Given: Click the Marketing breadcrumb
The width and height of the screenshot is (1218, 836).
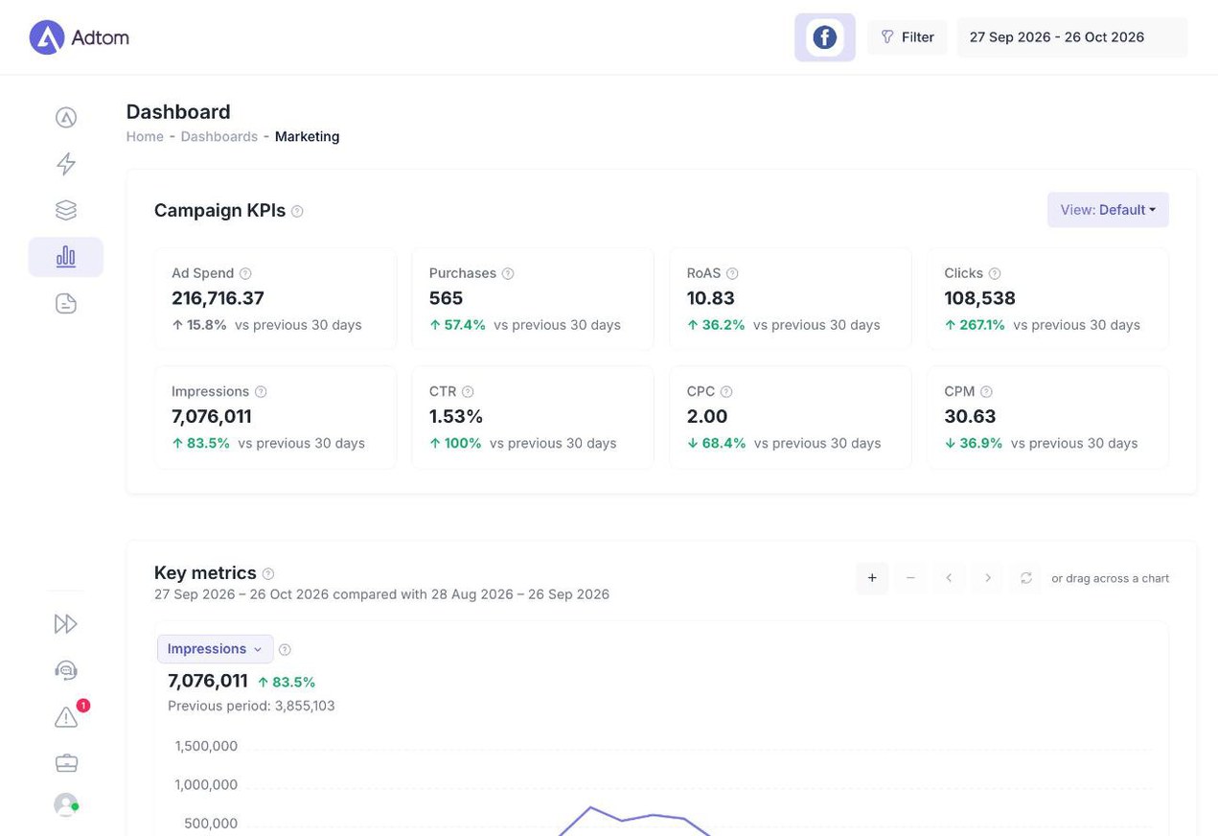Looking at the screenshot, I should 307,136.
